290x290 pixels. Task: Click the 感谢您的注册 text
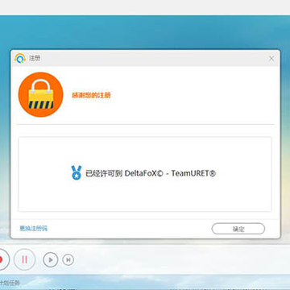point(91,95)
